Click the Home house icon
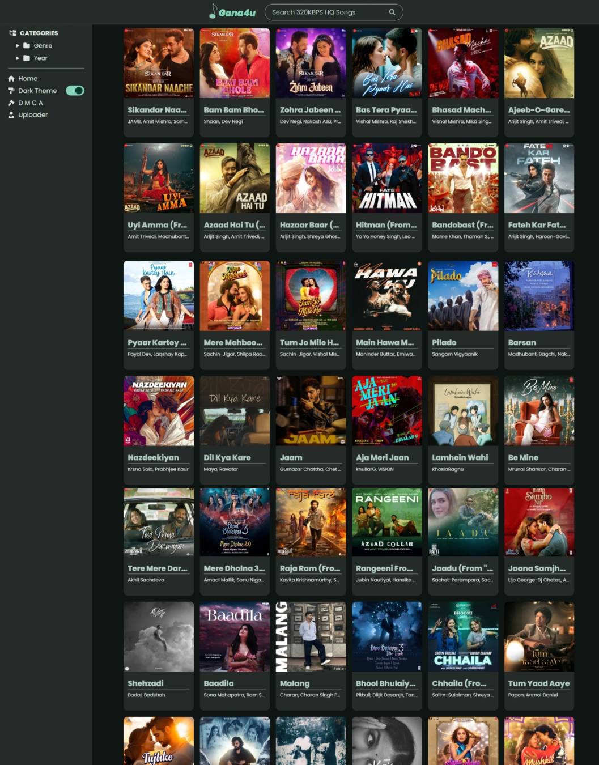599x765 pixels. click(x=11, y=79)
